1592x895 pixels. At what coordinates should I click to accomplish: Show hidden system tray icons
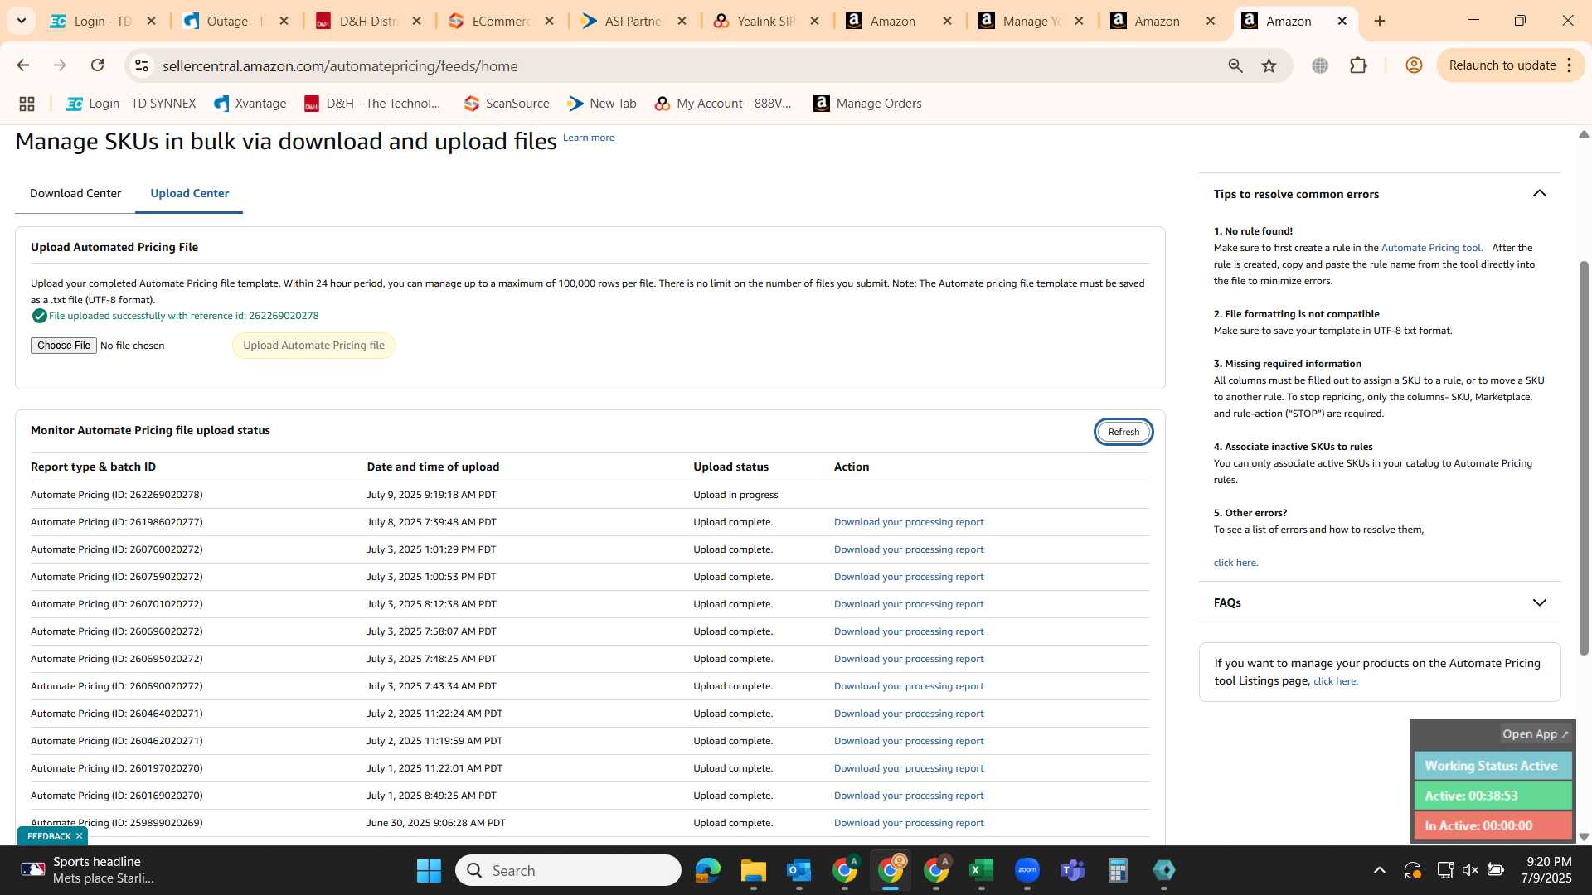pos(1379,870)
